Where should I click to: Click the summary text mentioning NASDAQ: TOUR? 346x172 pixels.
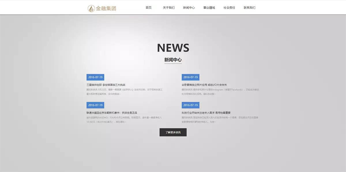[124, 120]
